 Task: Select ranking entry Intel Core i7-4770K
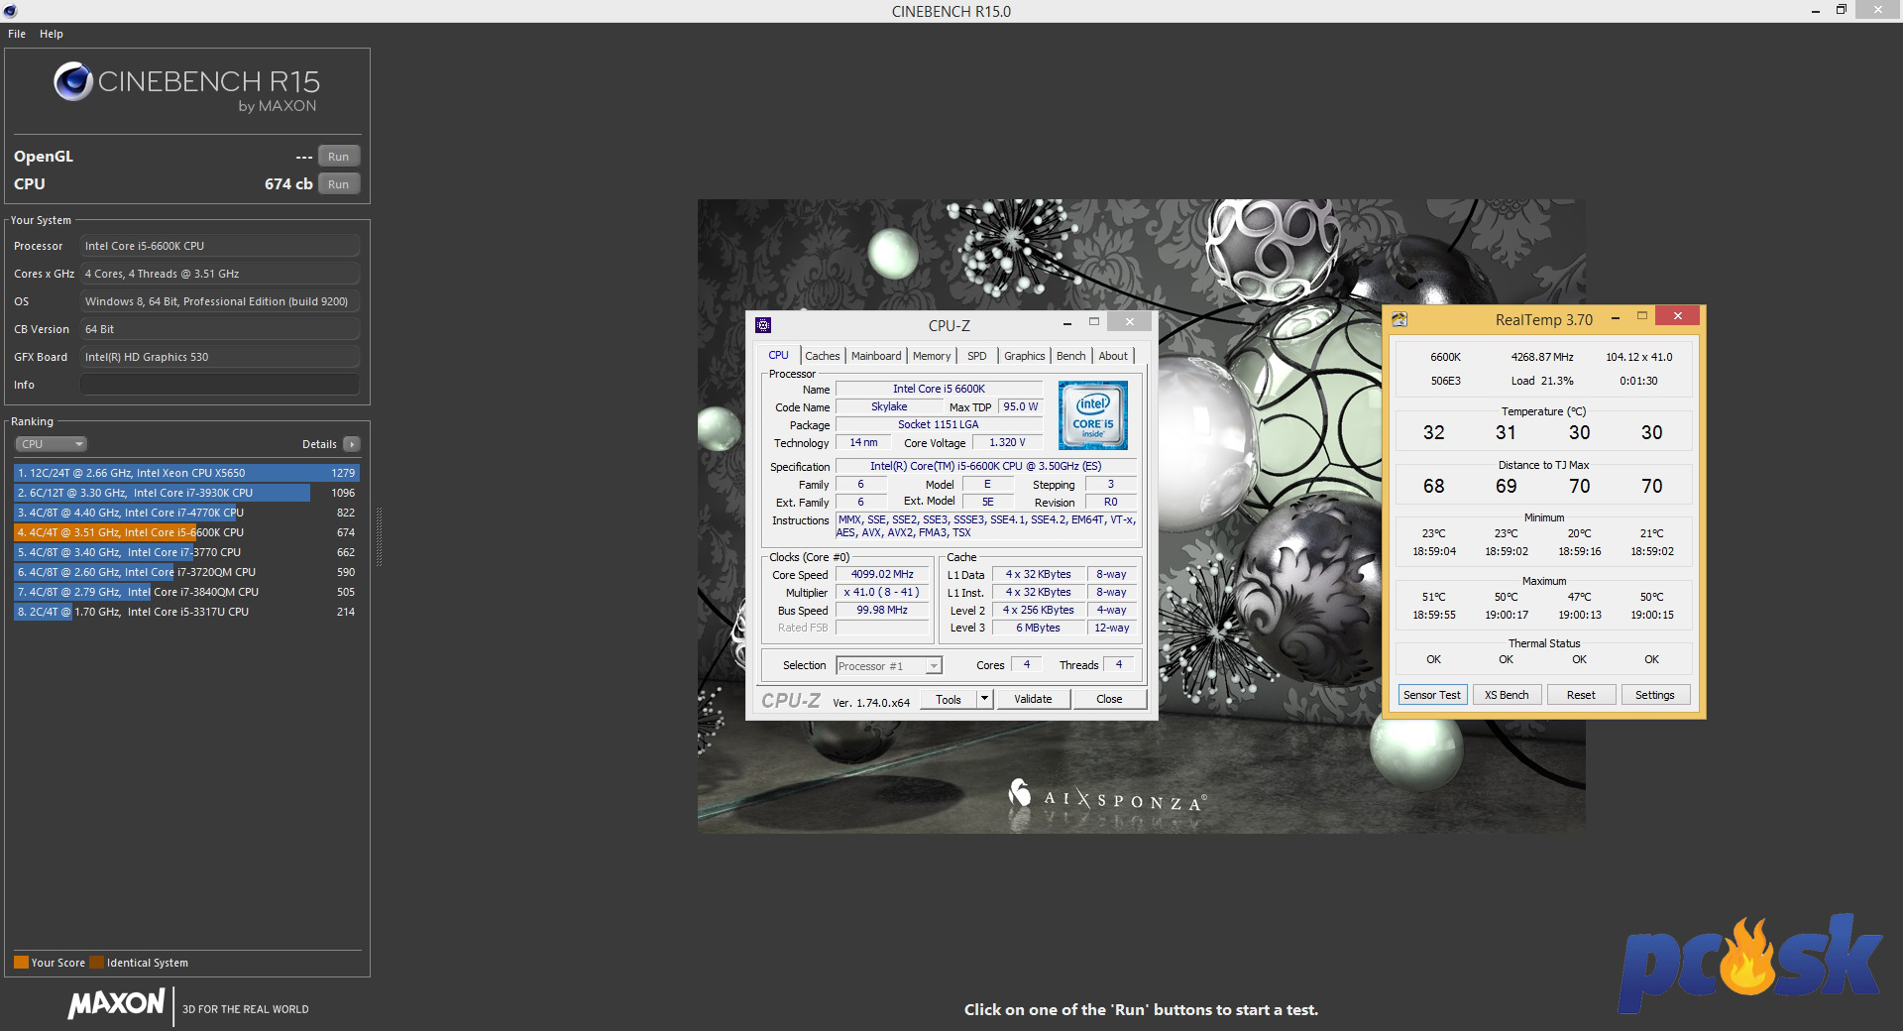(186, 513)
